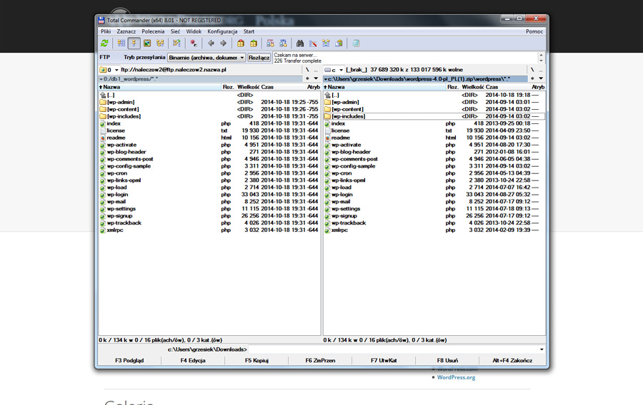Select the [wp-includes] folder in right panel

[434, 117]
